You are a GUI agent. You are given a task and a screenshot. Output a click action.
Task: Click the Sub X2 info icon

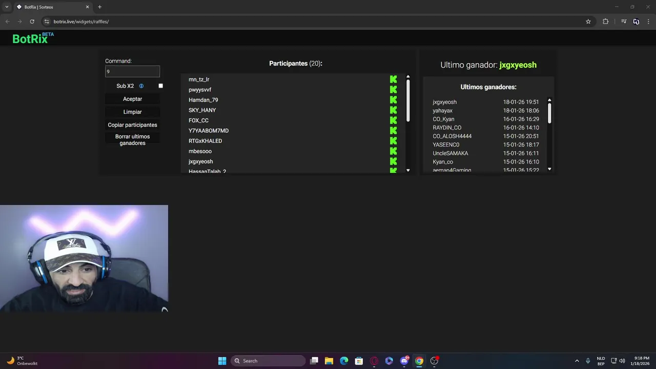tap(141, 86)
